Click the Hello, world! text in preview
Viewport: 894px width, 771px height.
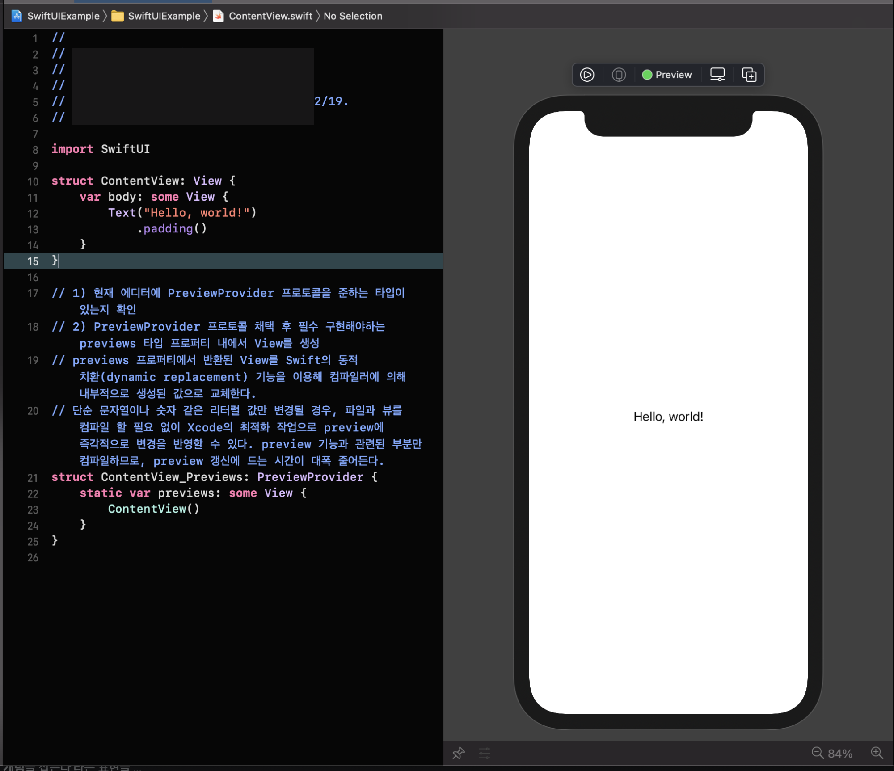click(668, 417)
